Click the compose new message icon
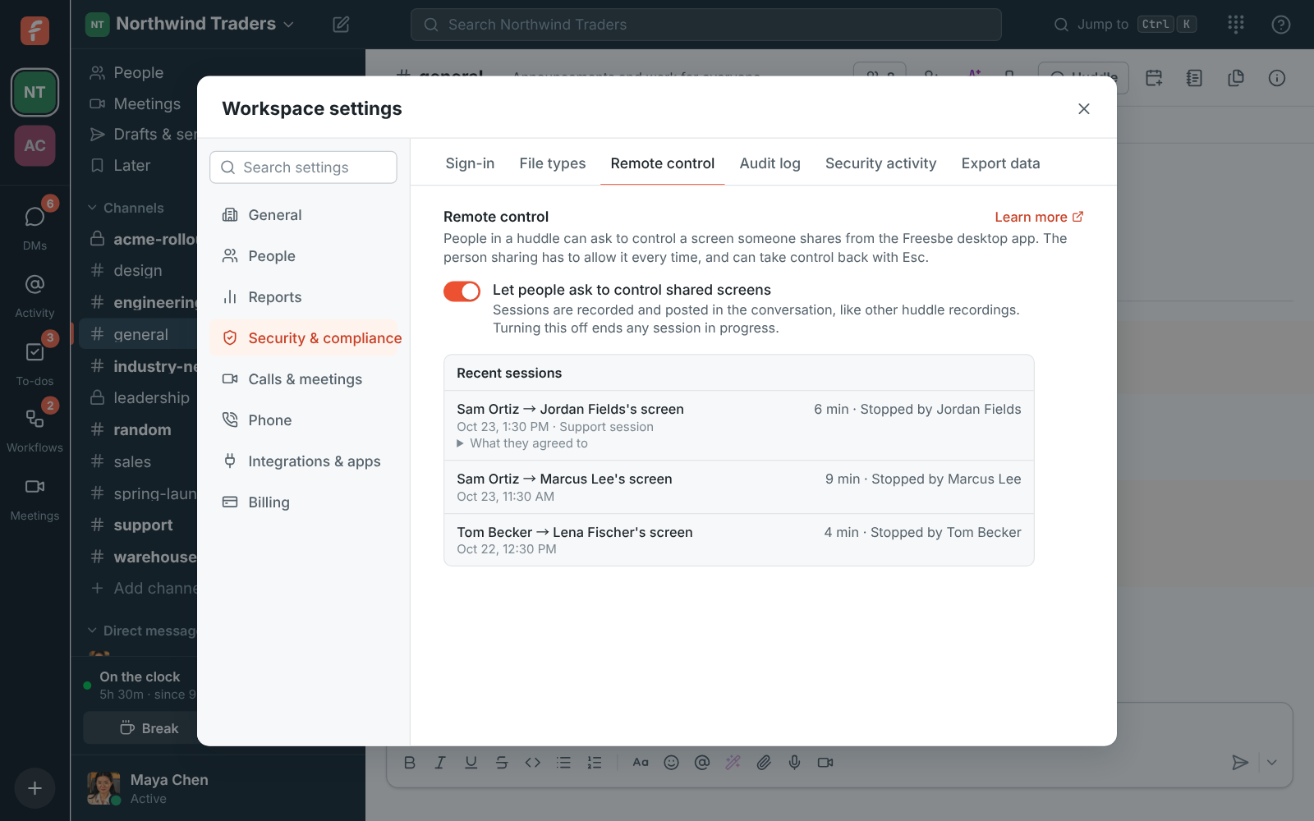 [341, 25]
